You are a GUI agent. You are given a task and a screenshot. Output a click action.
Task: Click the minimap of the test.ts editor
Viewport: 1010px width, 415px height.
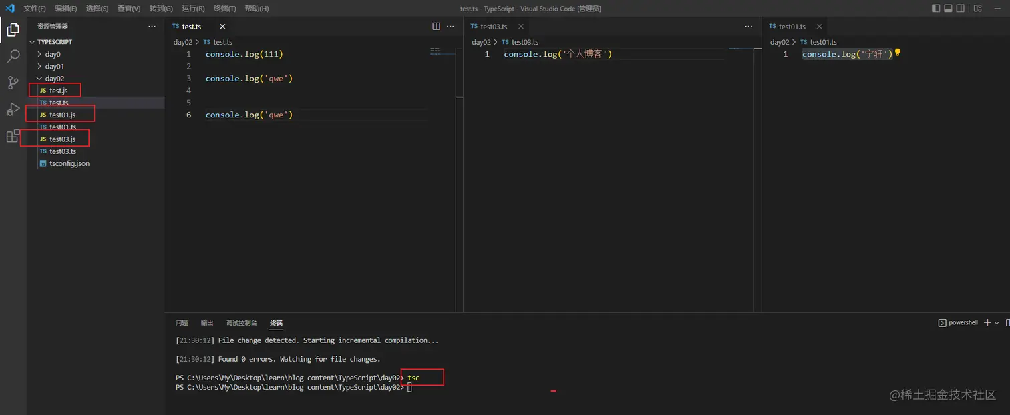coord(441,51)
